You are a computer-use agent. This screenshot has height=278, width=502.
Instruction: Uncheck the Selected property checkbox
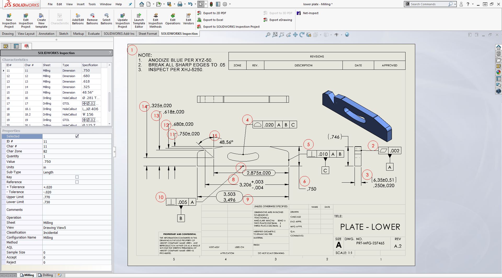77,136
